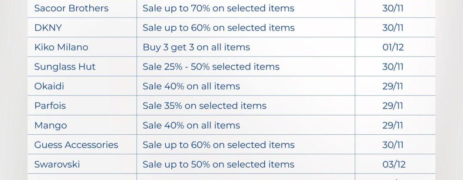Click the Swarovski brand name

[57, 164]
